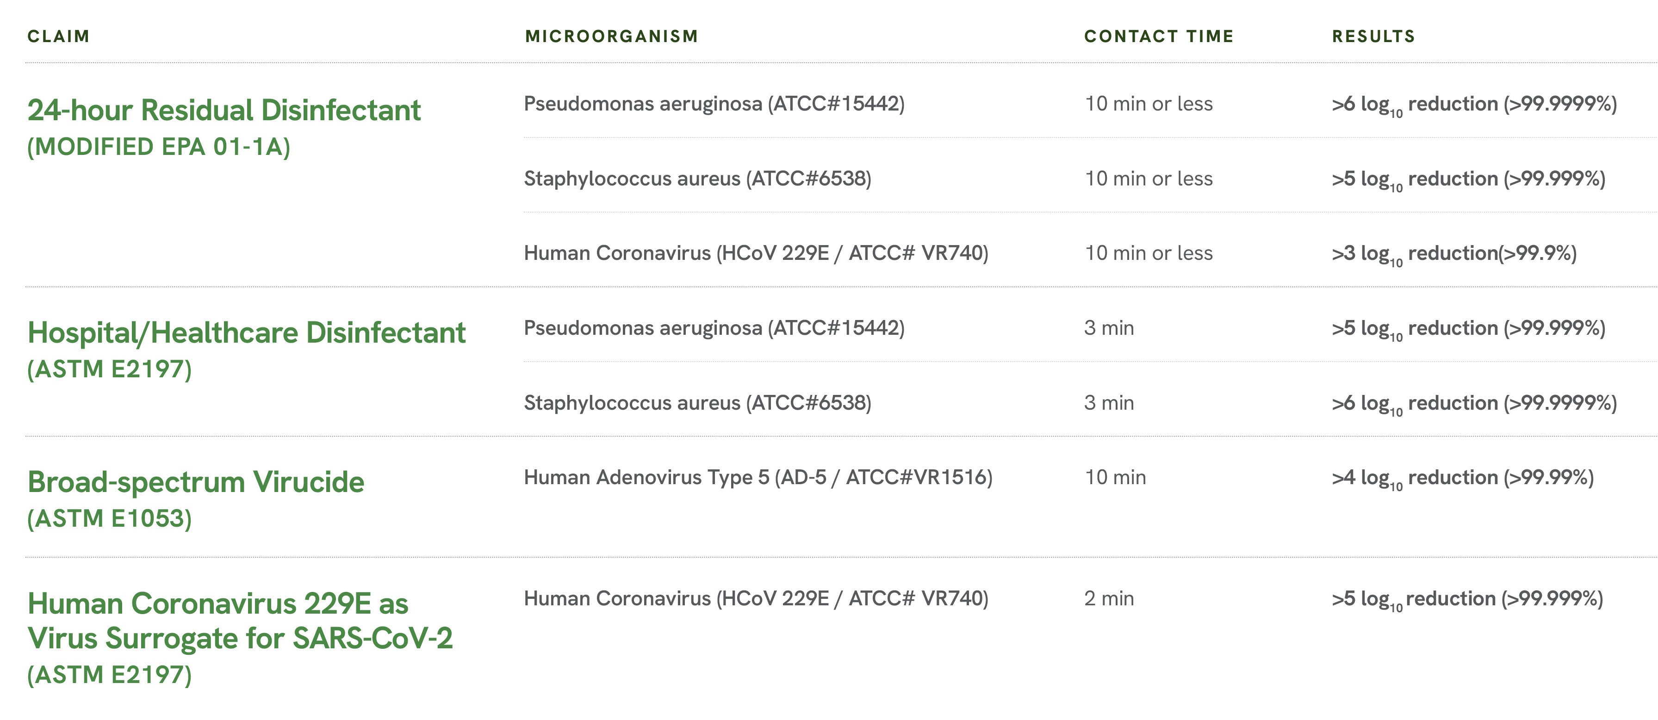Select the 10 min contact time for Adenovirus
1658x720 pixels.
pyautogui.click(x=1115, y=477)
